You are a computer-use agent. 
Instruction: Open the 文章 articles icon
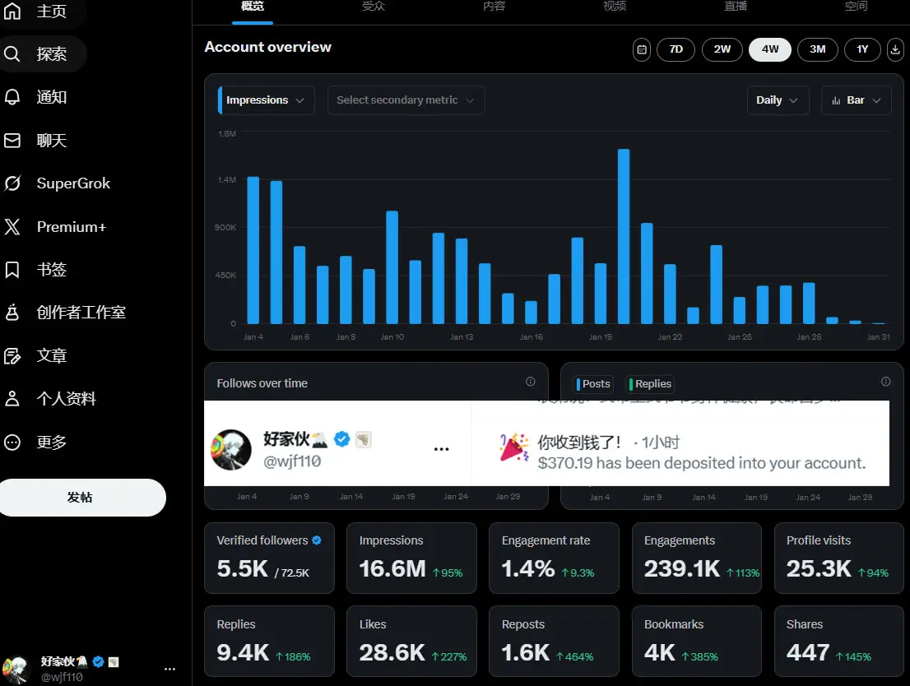click(x=12, y=356)
